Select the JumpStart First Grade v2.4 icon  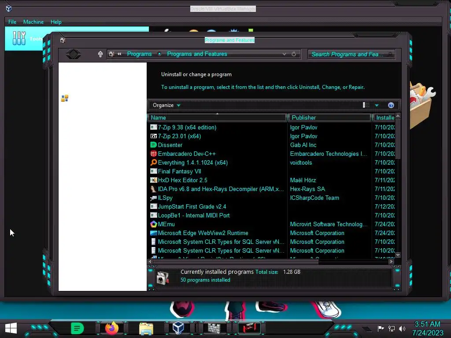click(154, 206)
